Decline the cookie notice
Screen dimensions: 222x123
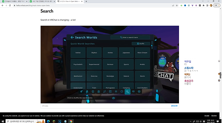[214, 116]
